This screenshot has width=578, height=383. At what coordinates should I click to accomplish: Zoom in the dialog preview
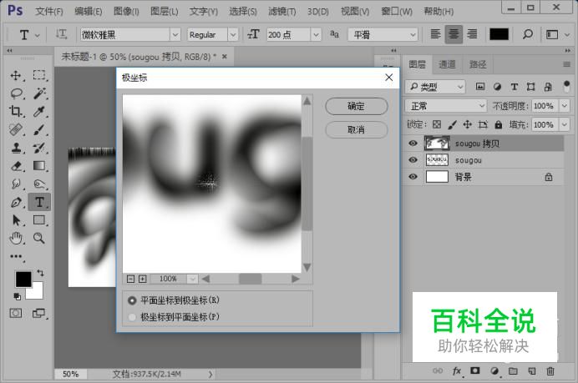143,279
